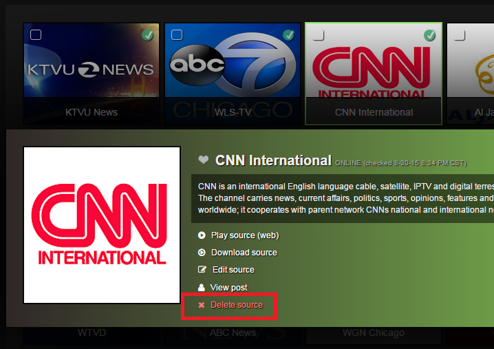The image size is (494, 349).
Task: Click the green checkmark on the CNN International tile
Action: (x=430, y=35)
